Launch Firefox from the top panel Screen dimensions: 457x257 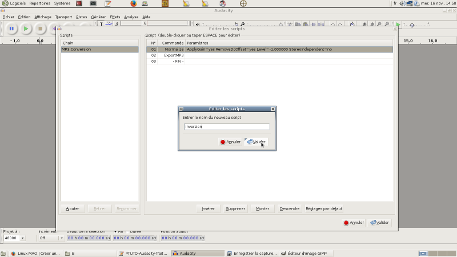tap(134, 3)
